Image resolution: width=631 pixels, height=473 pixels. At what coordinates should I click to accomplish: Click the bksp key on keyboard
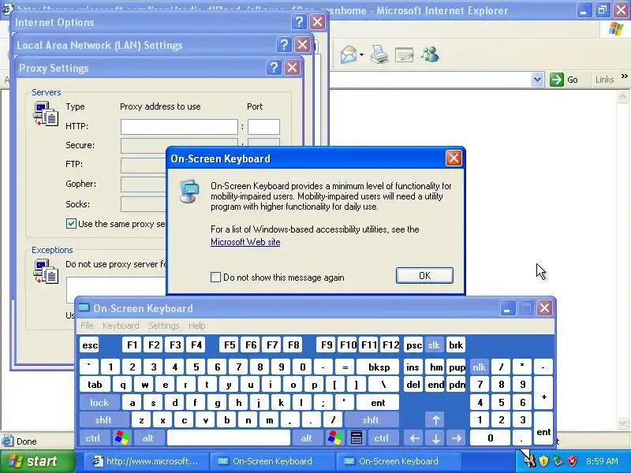point(379,367)
